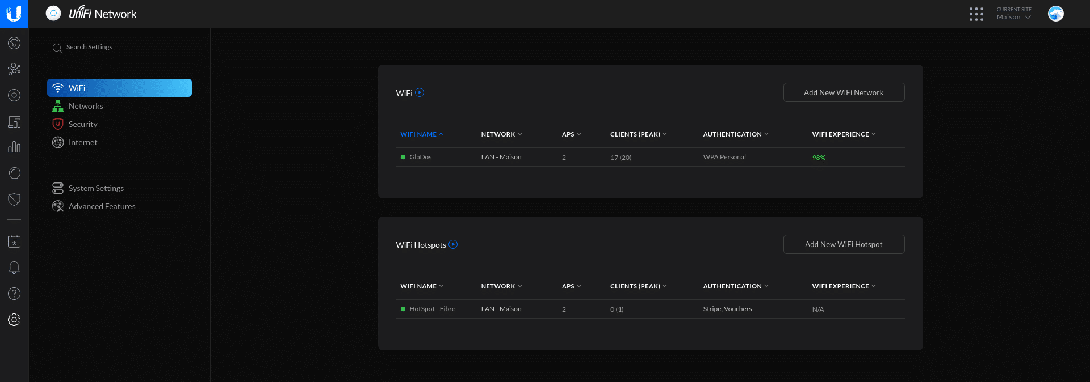This screenshot has height=382, width=1090.
Task: Open the shield icon in left sidebar
Action: tap(14, 199)
